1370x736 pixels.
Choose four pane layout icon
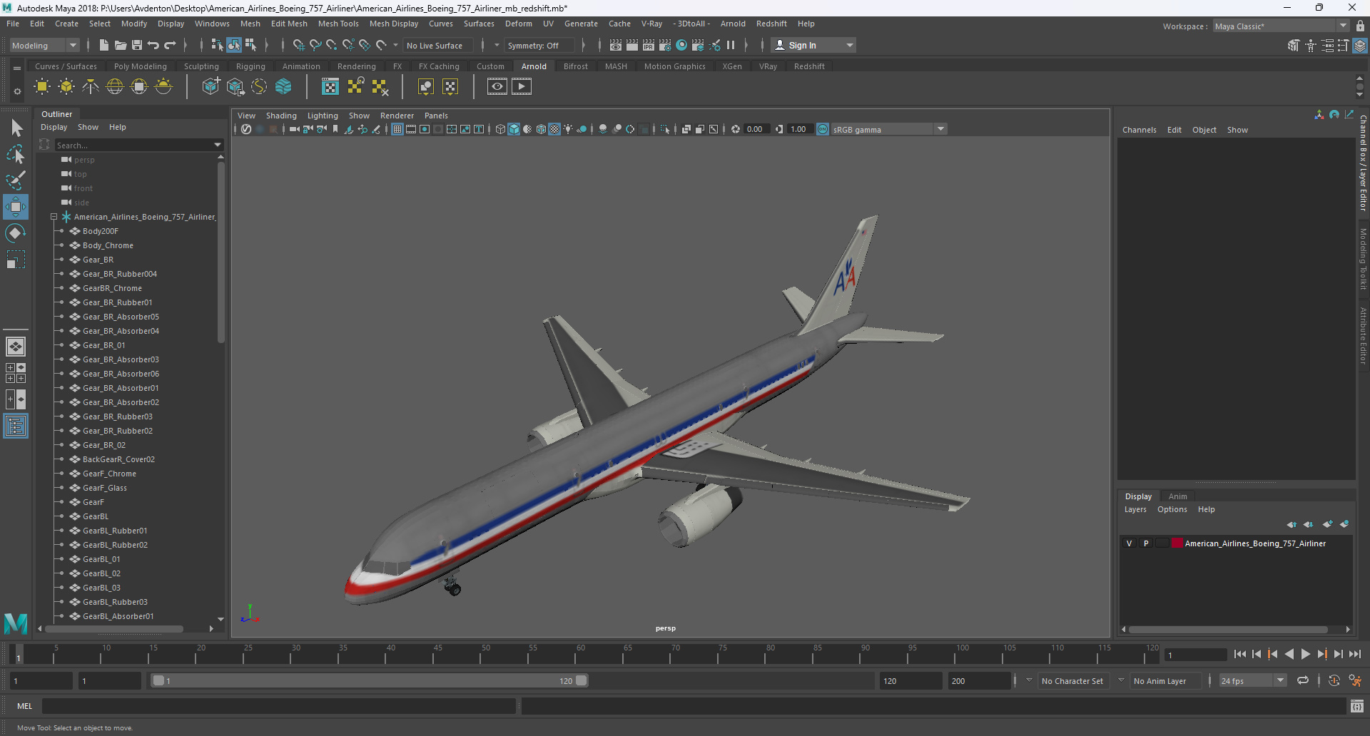[16, 373]
